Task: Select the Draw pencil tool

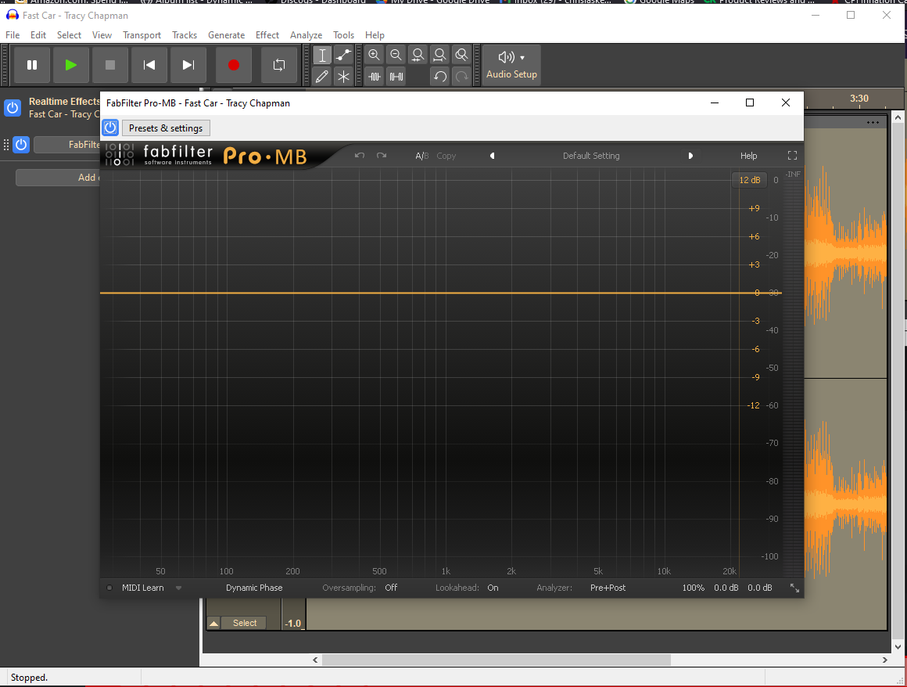Action: coord(322,77)
